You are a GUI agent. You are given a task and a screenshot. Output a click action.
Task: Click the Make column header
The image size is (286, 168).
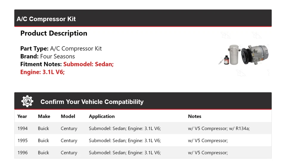[44, 116]
